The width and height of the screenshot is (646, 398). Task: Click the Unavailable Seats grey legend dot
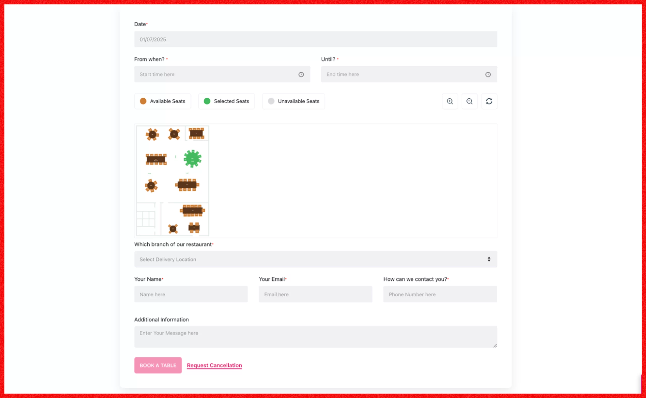coord(271,101)
